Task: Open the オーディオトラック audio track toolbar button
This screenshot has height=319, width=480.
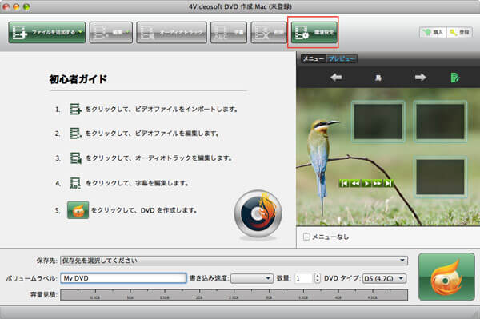Action: click(x=171, y=32)
